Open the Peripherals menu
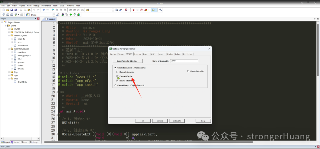The height and width of the screenshot is (149, 320). click(46, 6)
